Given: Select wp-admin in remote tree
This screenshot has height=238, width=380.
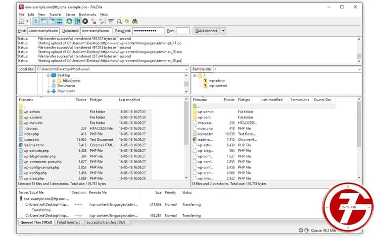Looking at the screenshot, I should tap(217, 81).
